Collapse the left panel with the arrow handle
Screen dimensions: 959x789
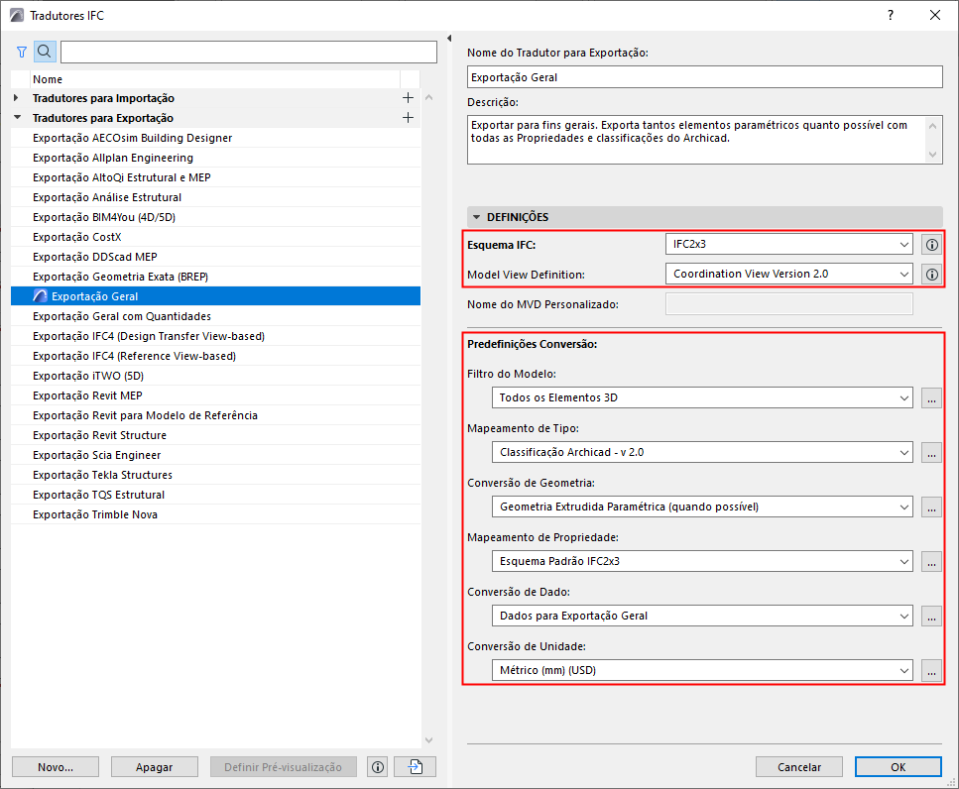[x=449, y=38]
